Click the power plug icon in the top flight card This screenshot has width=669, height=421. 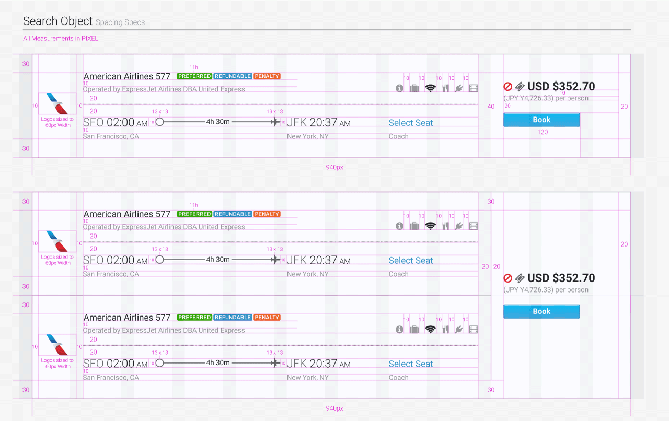point(459,88)
